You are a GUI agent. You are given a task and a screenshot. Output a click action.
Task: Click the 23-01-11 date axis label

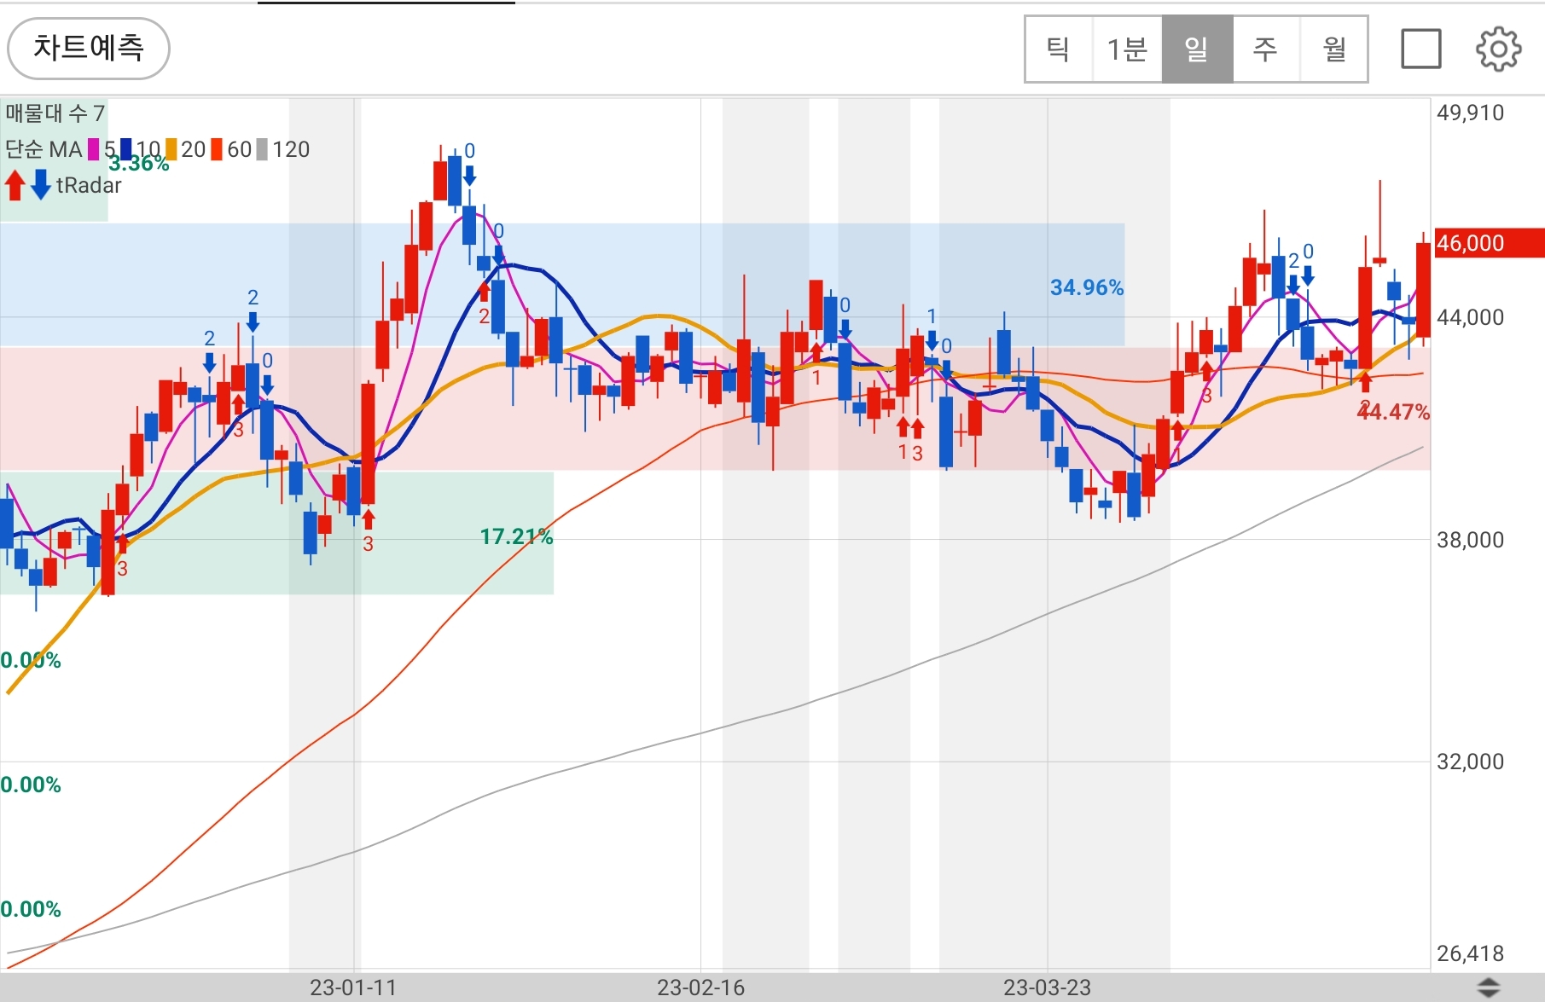click(353, 988)
